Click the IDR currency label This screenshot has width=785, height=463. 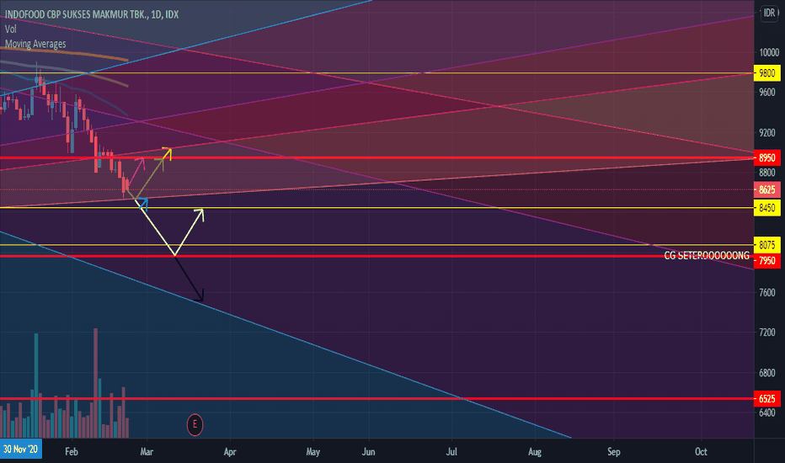pos(769,13)
